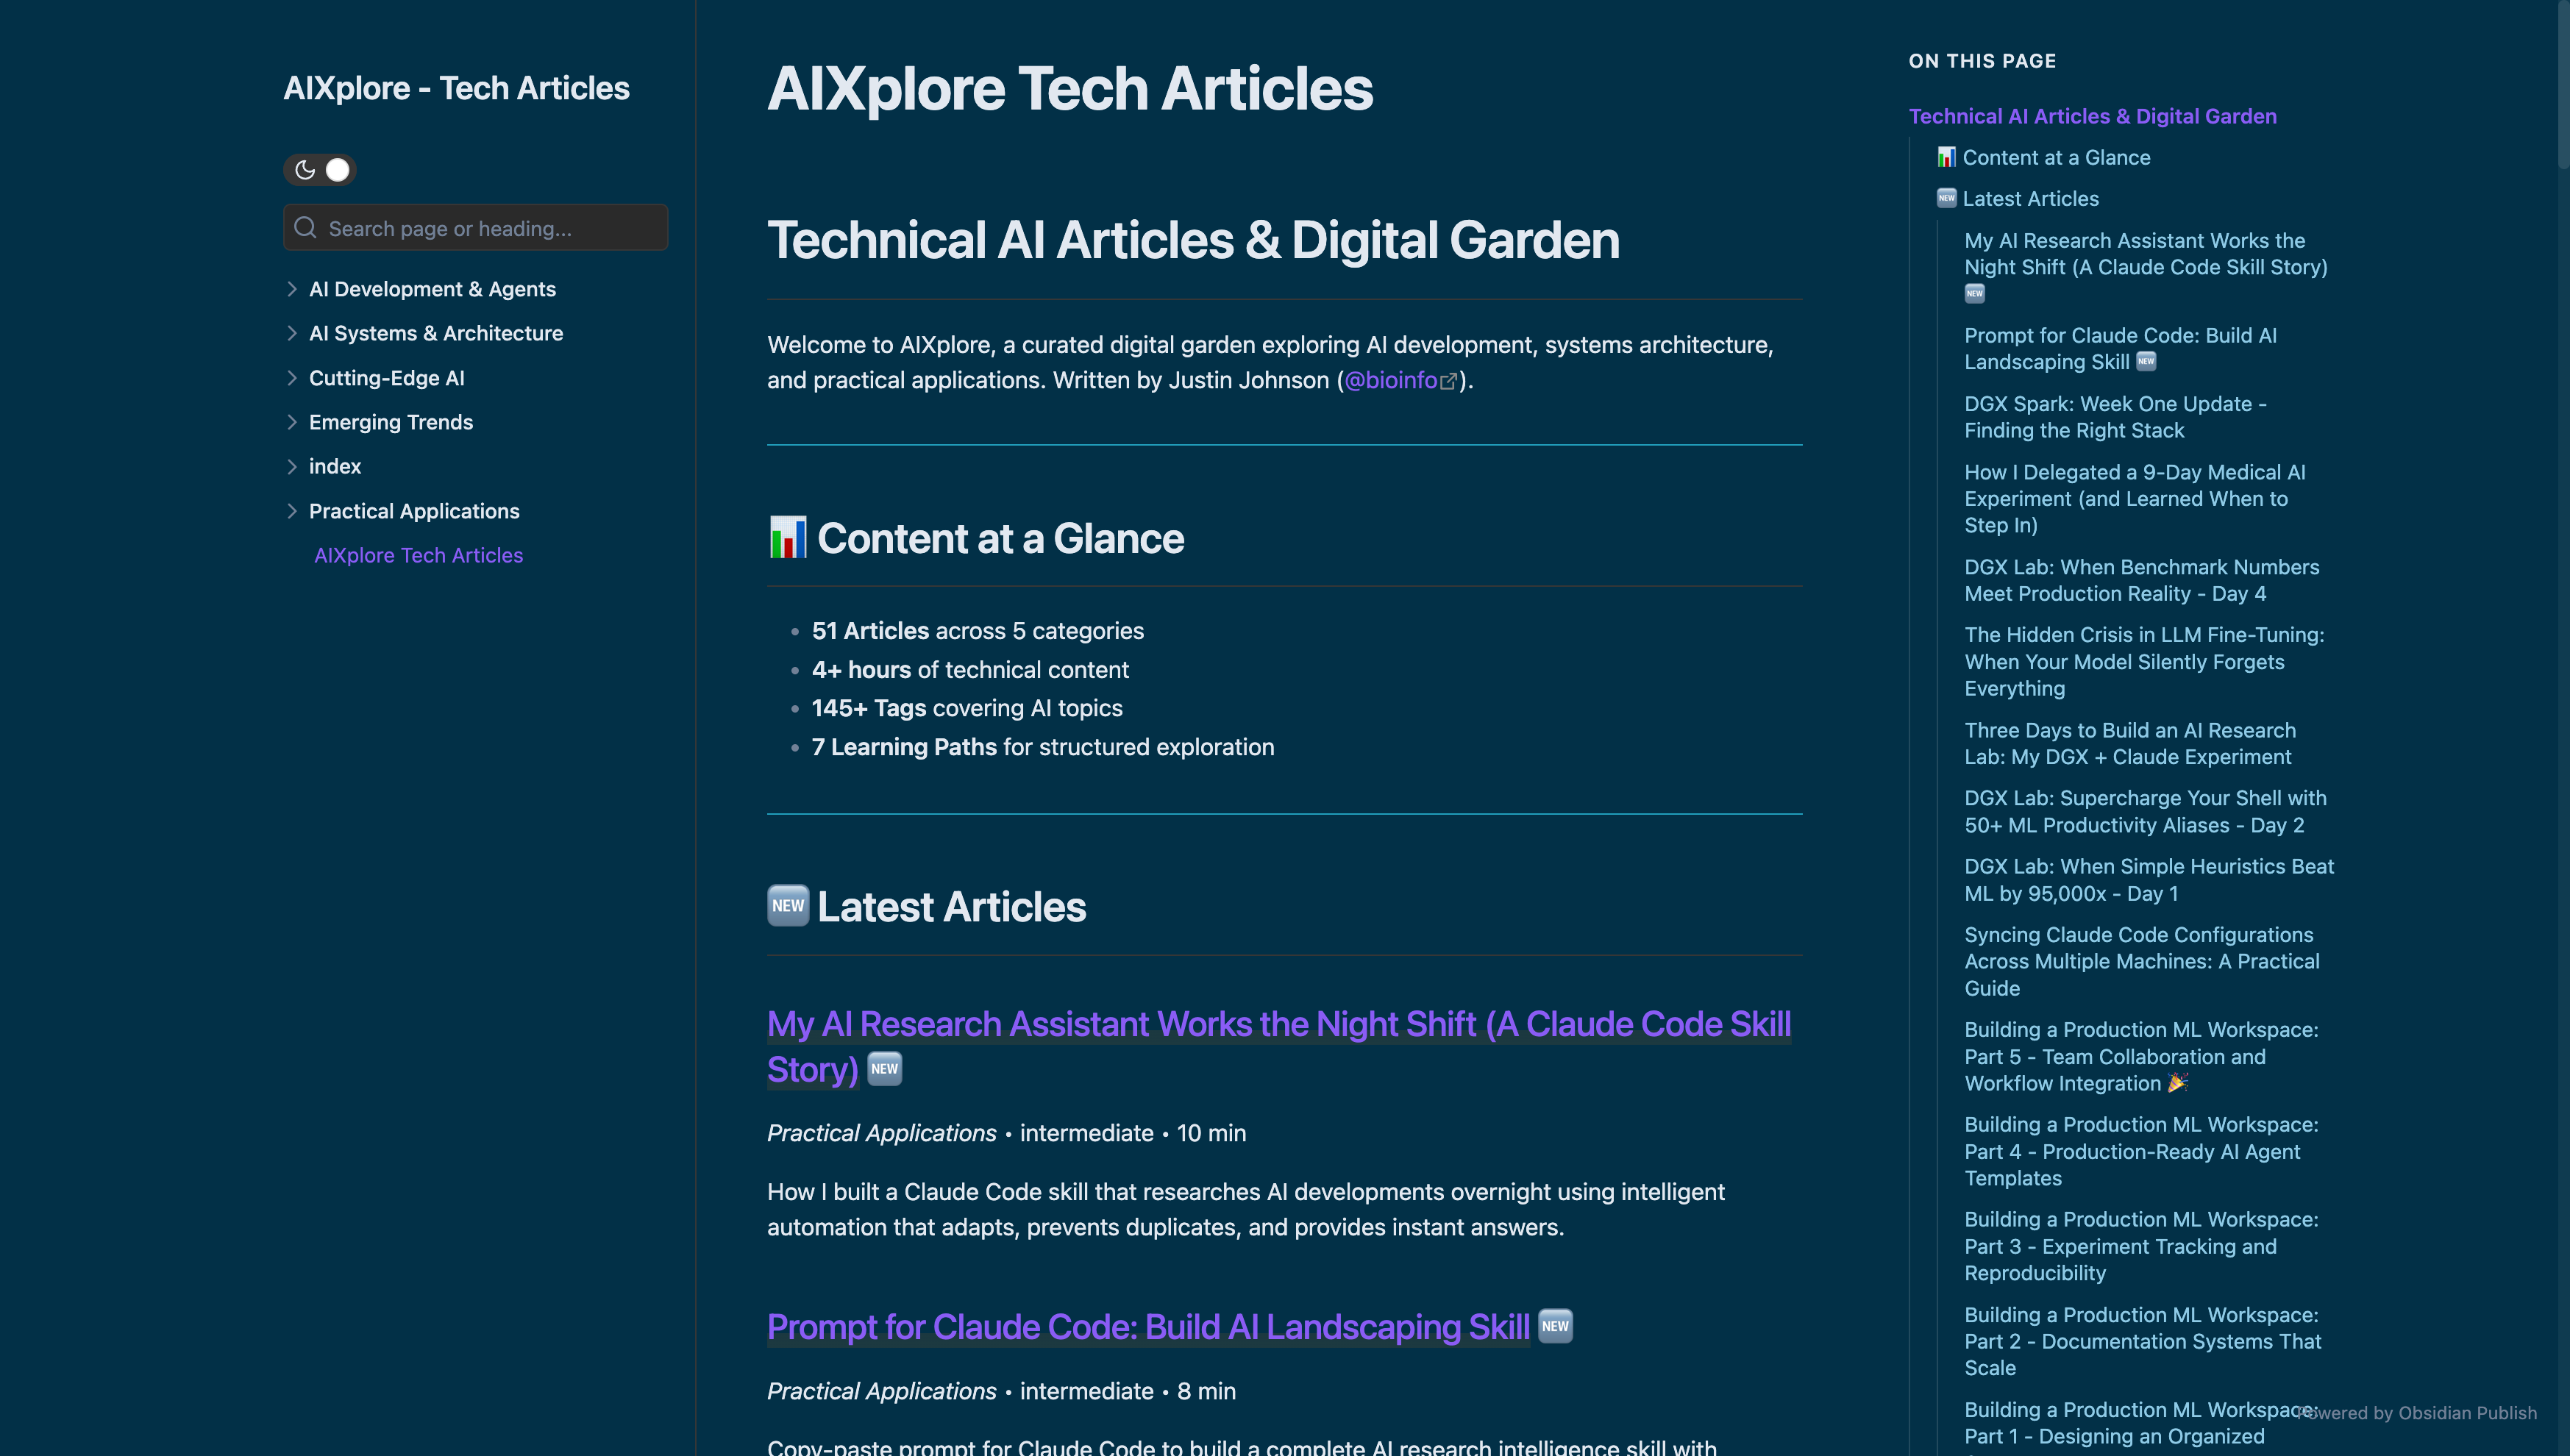This screenshot has height=1456, width=2570.
Task: Select AIXplore Tech Articles in the sidebar
Action: [418, 555]
